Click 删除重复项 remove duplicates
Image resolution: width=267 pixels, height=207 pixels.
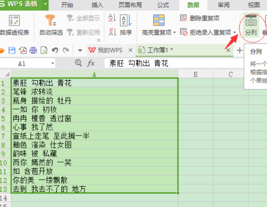tap(200, 18)
